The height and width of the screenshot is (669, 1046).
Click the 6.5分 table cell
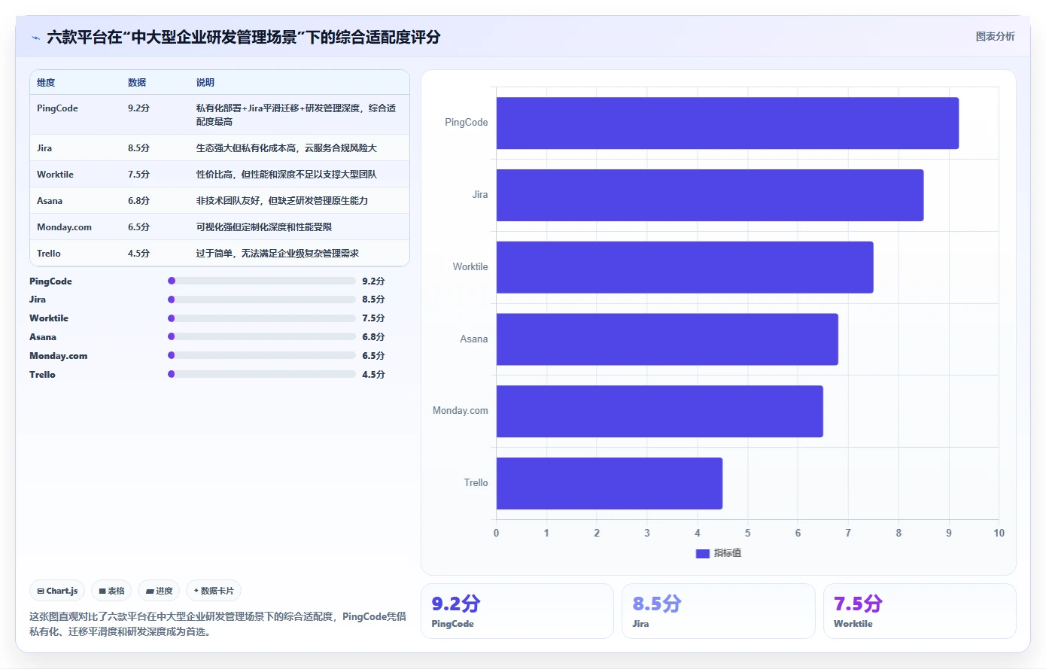[138, 227]
